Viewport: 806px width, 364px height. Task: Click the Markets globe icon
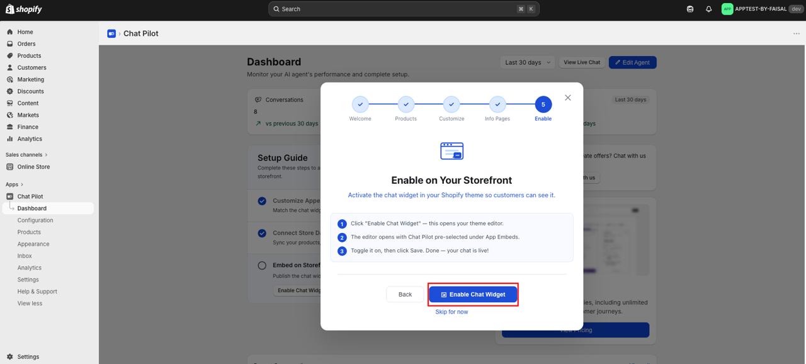(x=9, y=115)
